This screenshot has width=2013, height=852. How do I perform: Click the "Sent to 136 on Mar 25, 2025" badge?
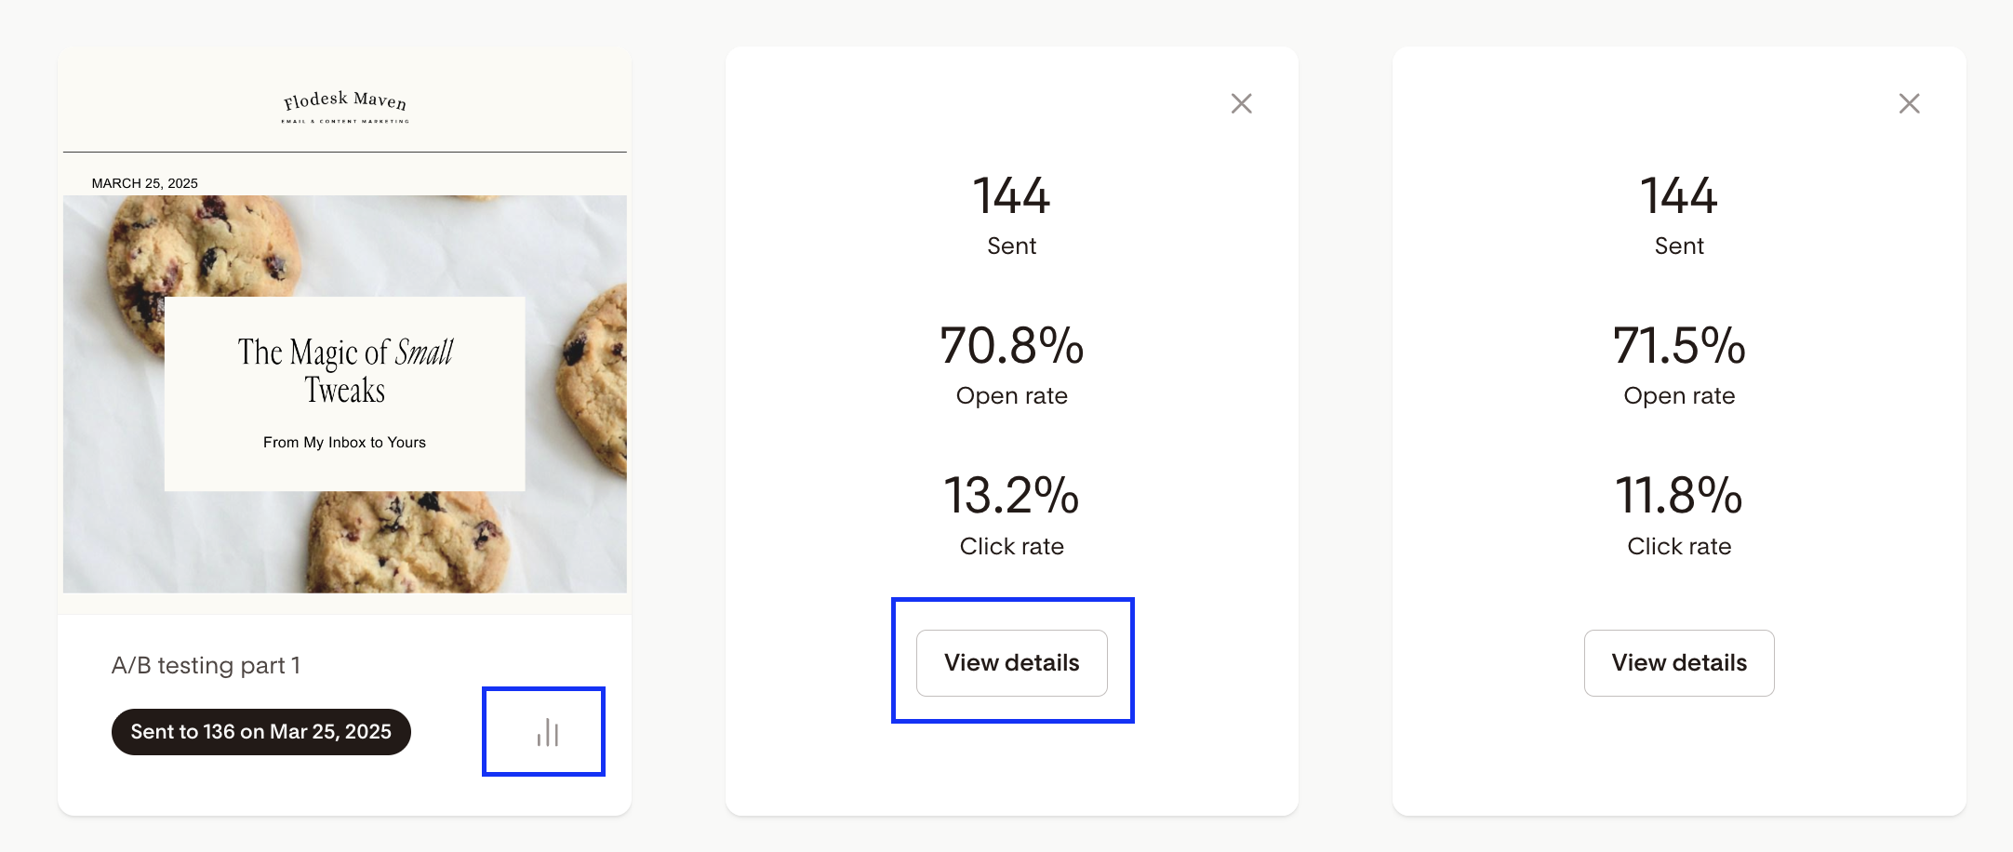click(260, 732)
